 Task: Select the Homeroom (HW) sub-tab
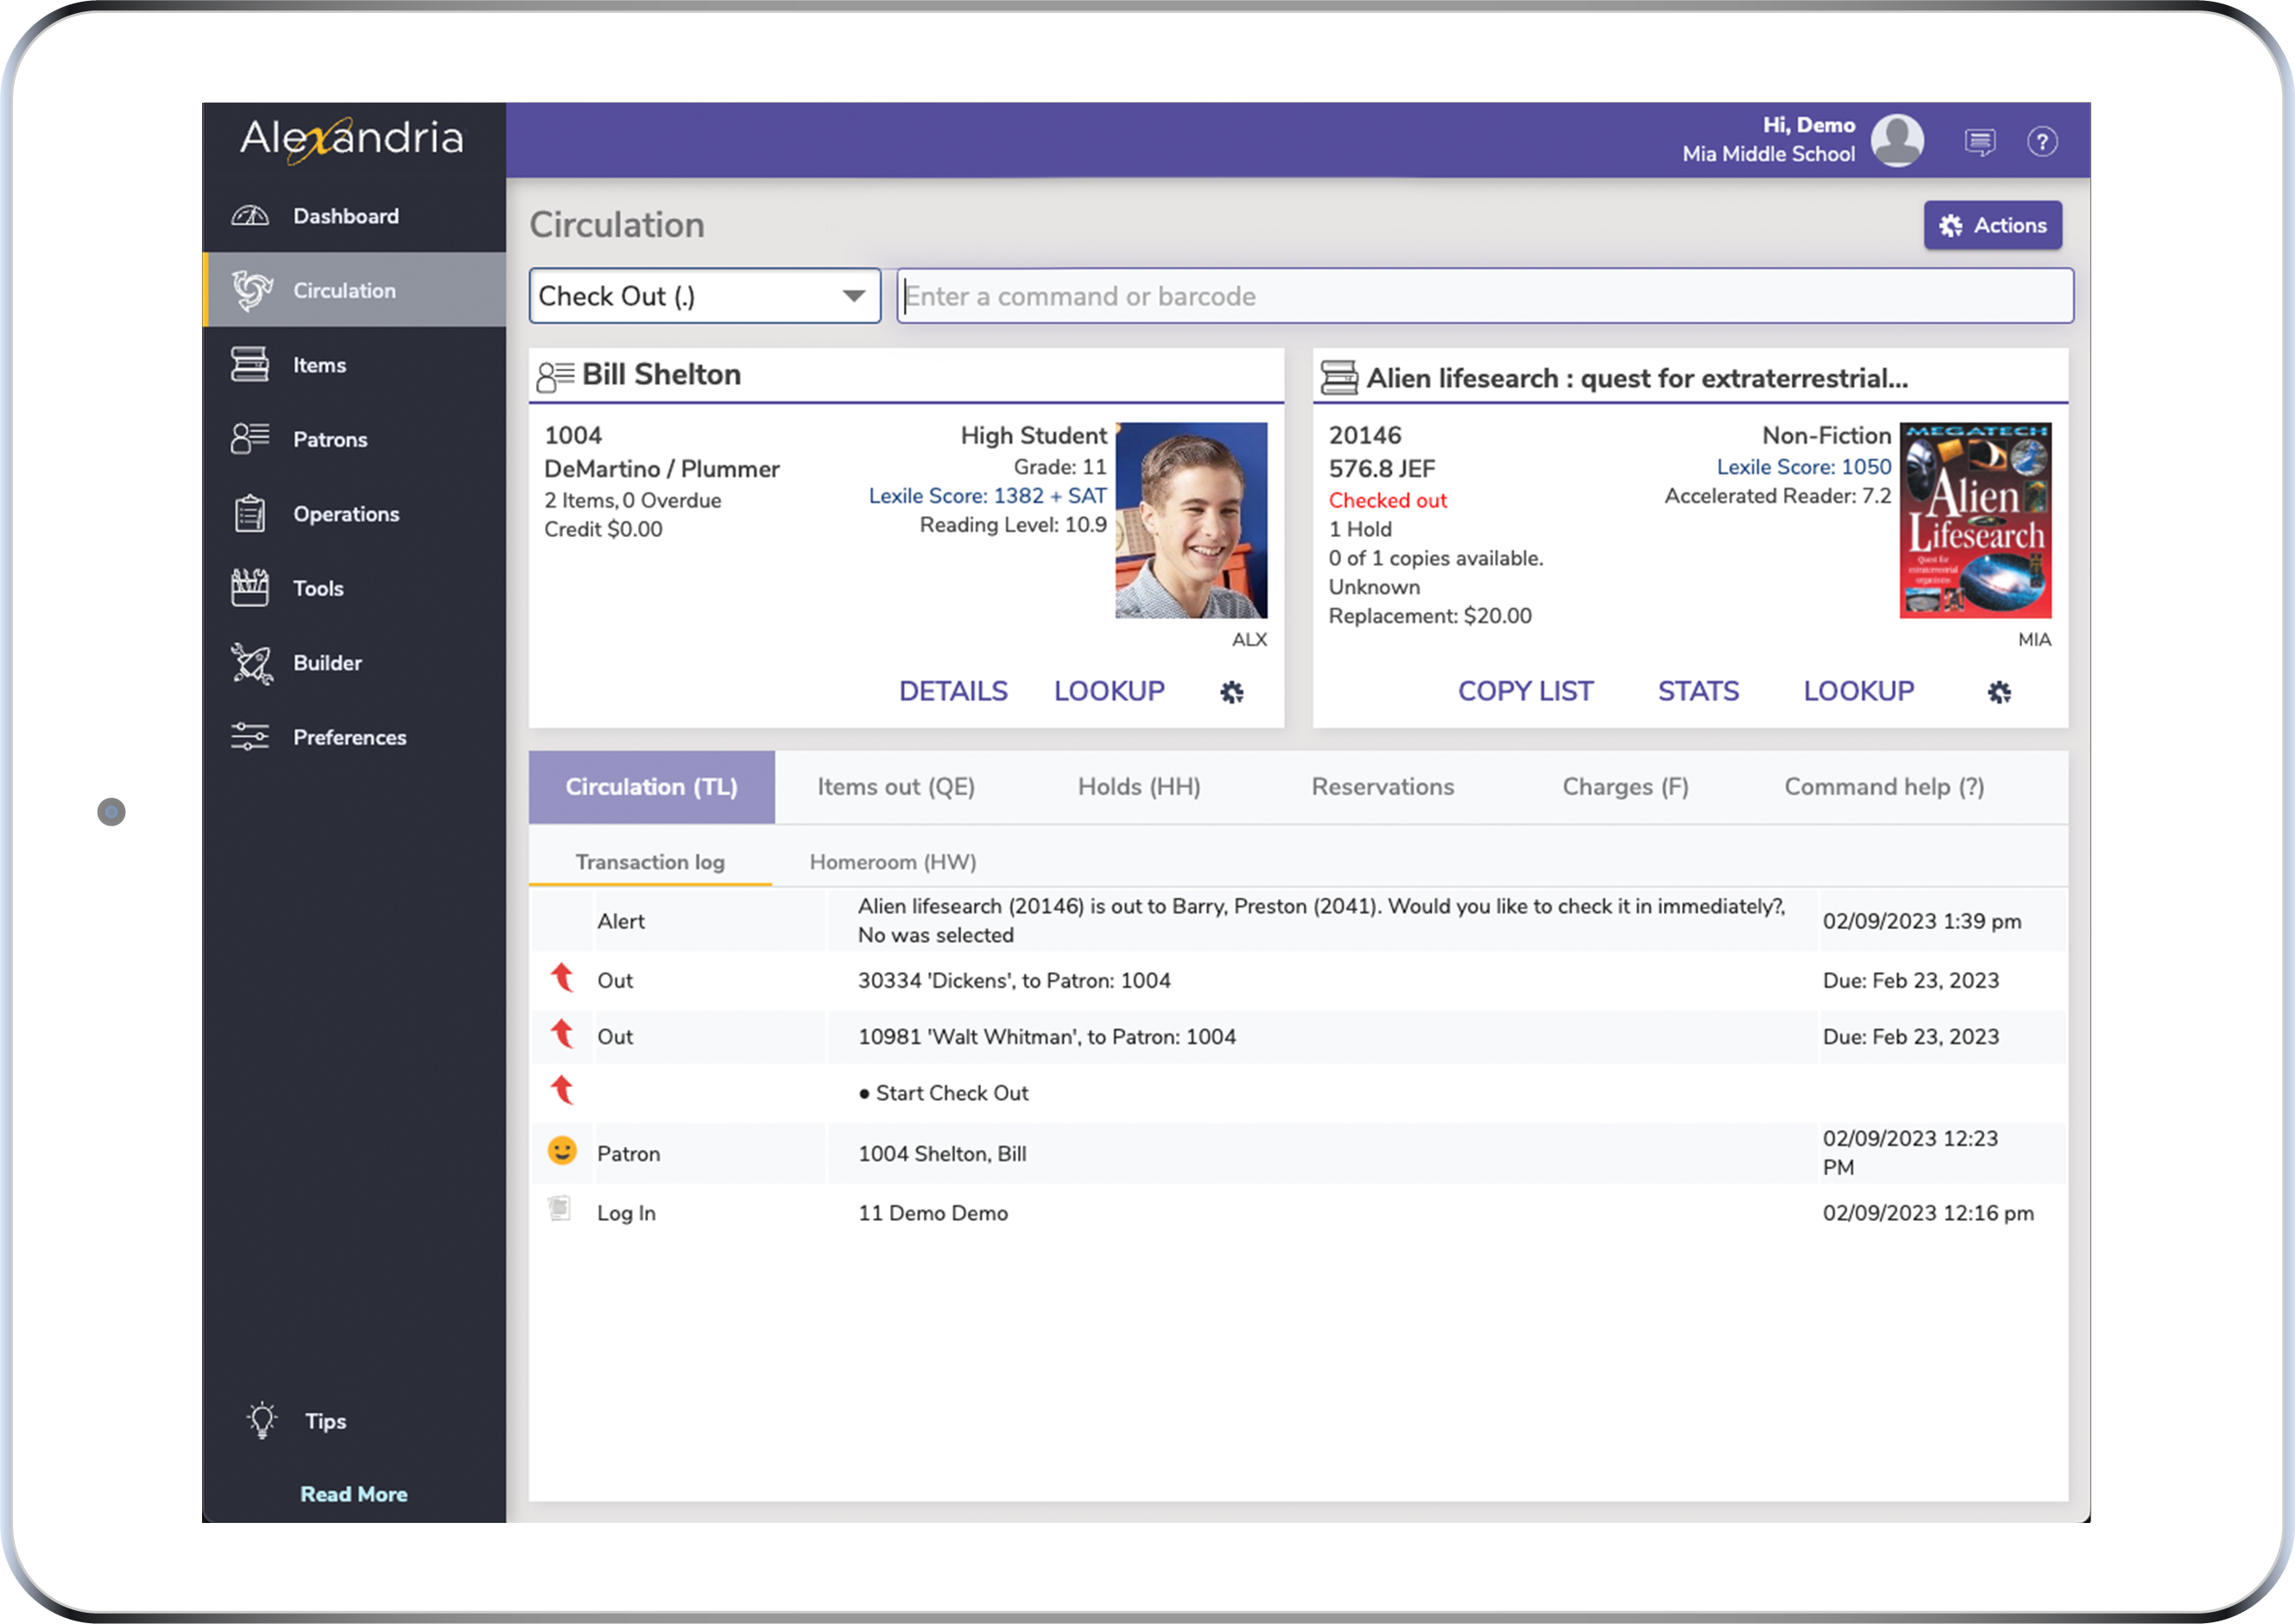pos(895,862)
